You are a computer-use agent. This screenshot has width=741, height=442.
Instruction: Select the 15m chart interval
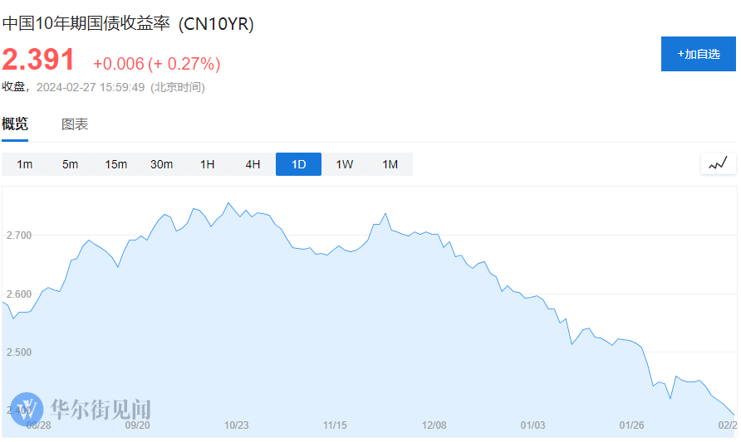pos(116,164)
